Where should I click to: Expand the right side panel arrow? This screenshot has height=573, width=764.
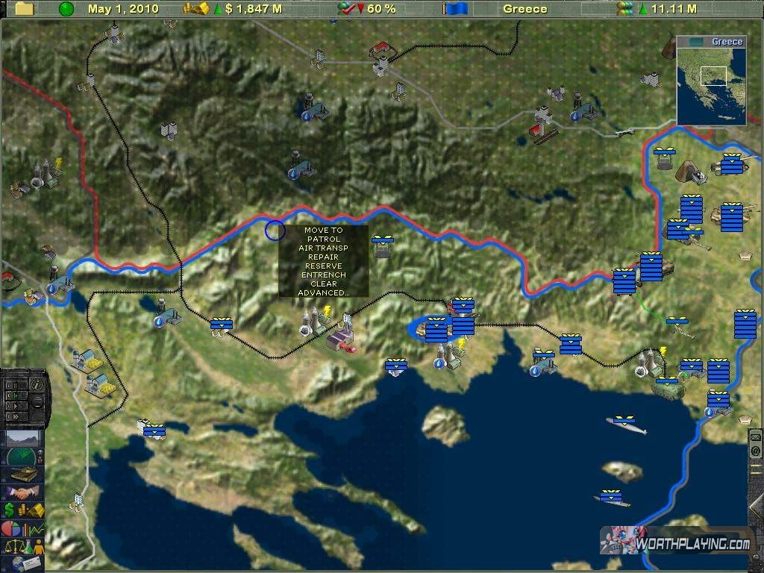pos(756,507)
